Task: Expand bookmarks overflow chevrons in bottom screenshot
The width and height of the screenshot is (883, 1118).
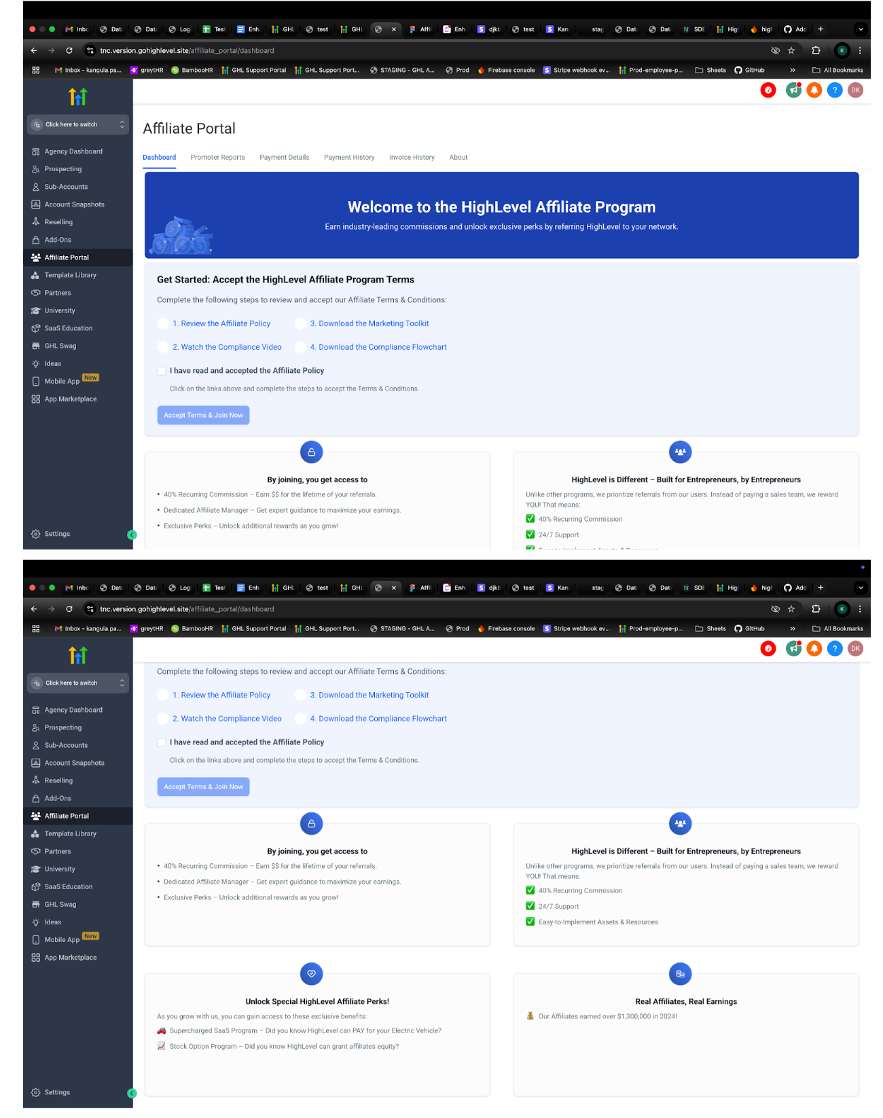Action: point(792,628)
